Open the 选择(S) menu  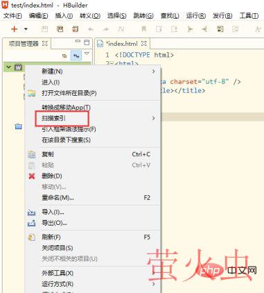[117, 16]
